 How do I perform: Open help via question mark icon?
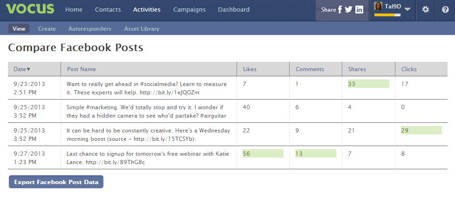(445, 10)
